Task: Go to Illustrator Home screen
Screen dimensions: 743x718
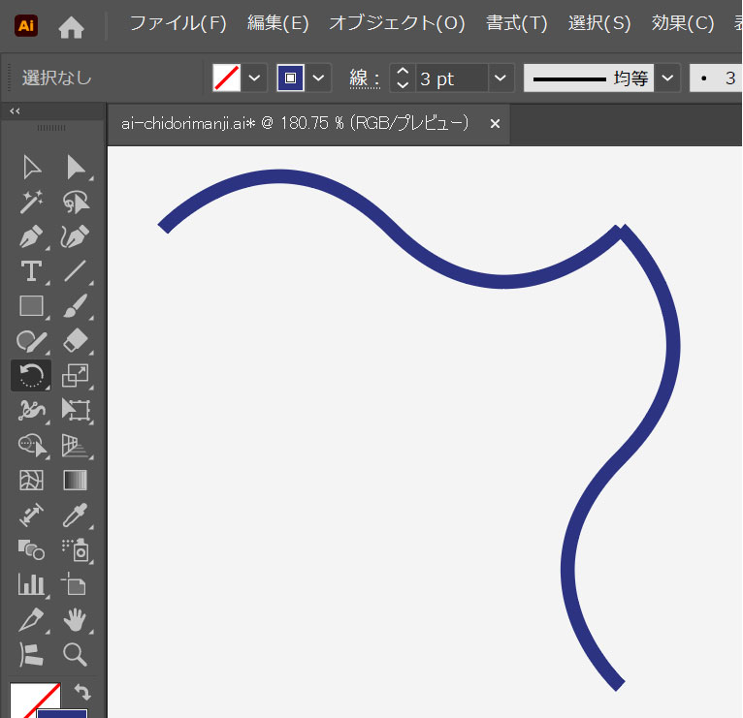Action: tap(71, 27)
